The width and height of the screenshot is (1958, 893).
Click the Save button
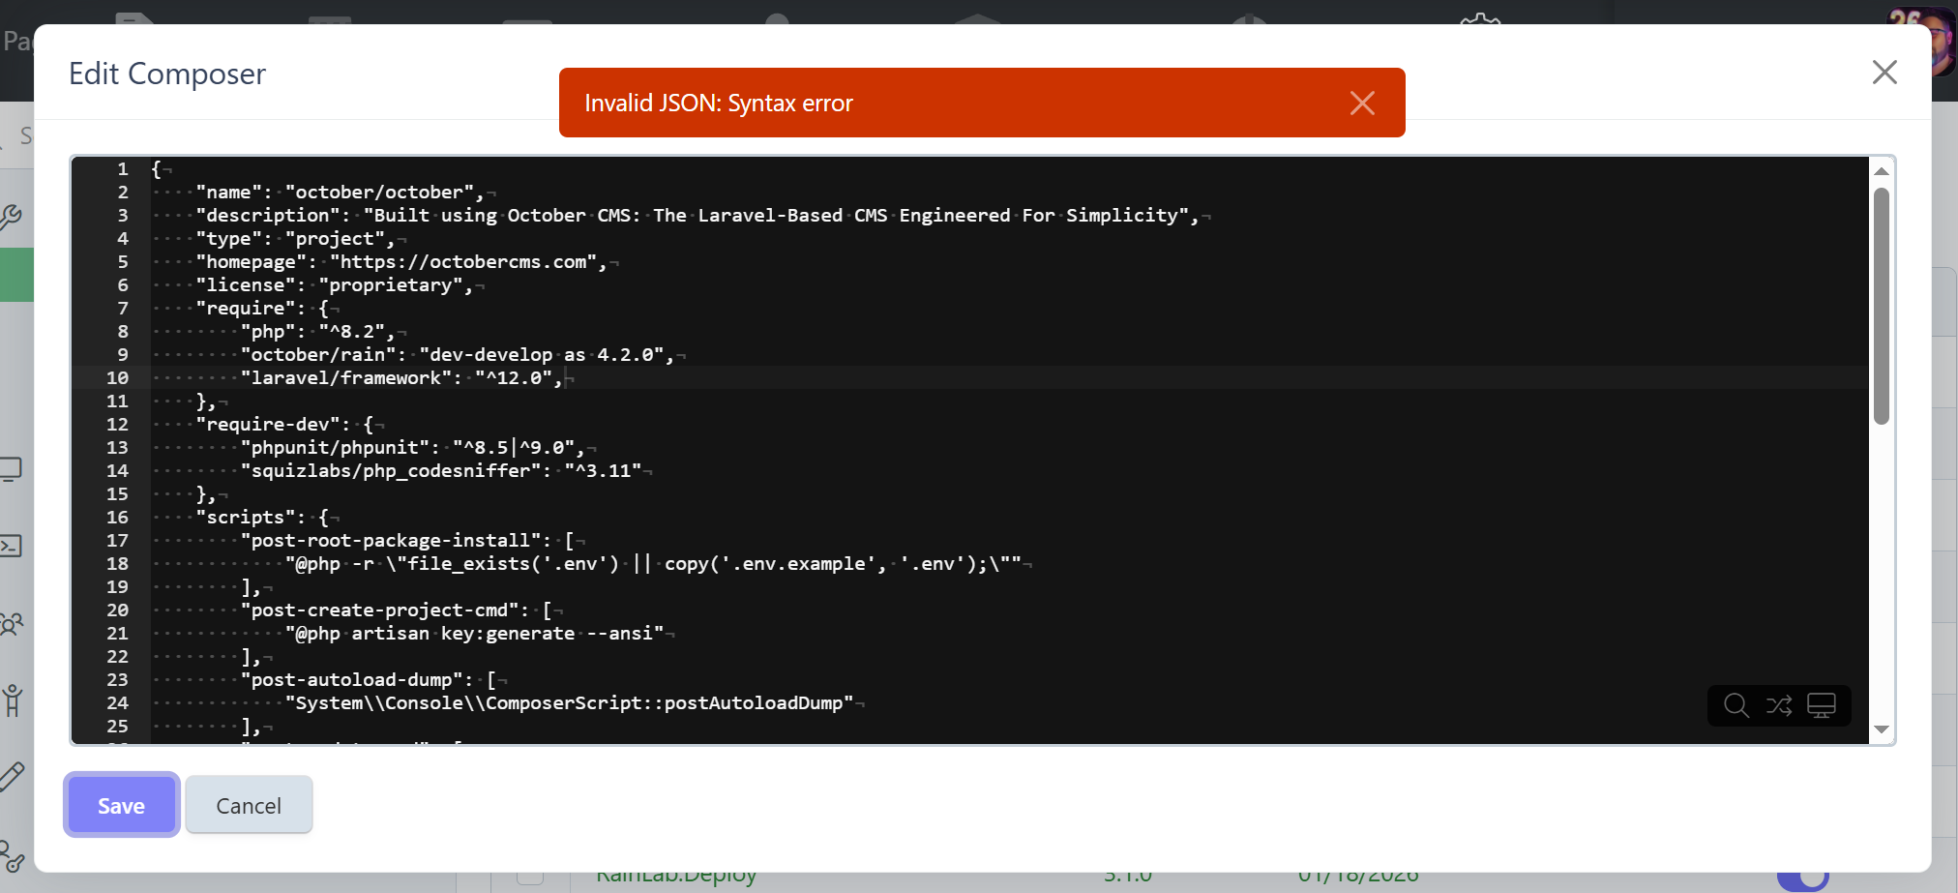click(121, 805)
